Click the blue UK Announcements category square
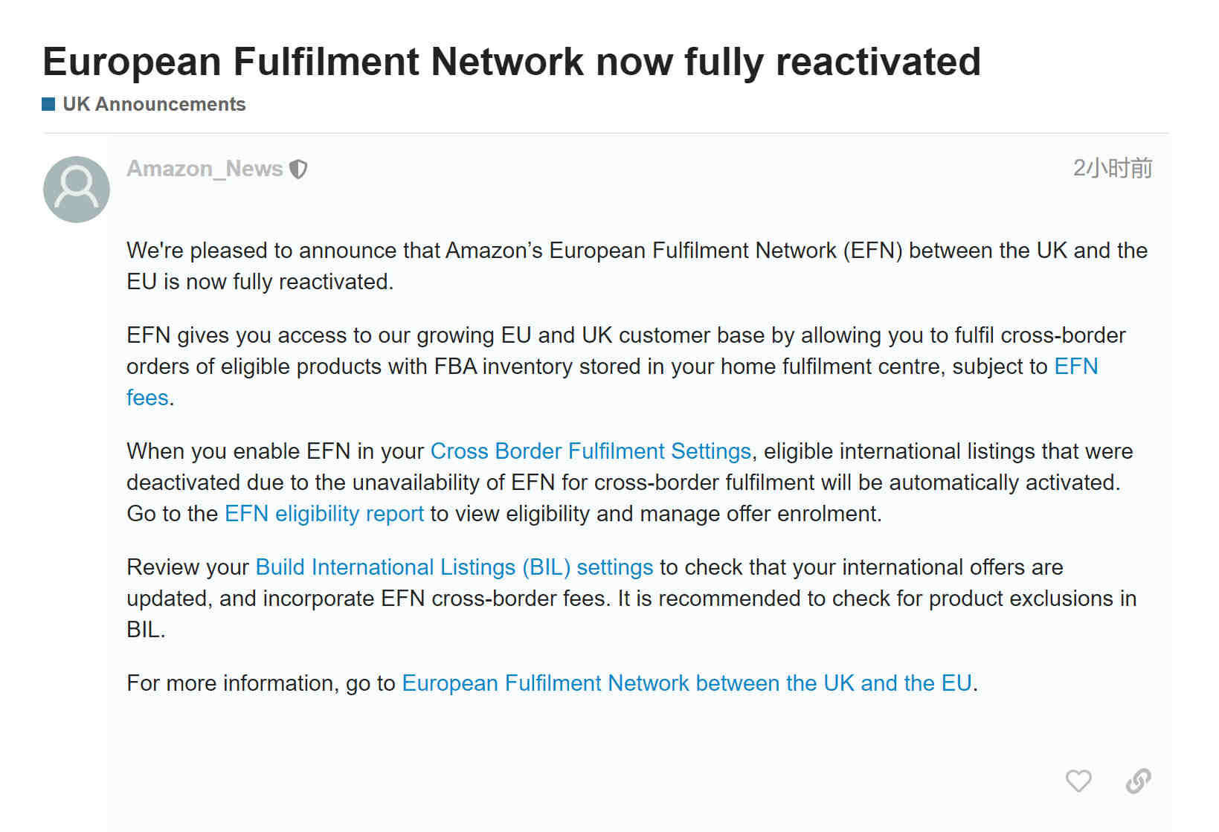The image size is (1219, 832). click(x=48, y=104)
